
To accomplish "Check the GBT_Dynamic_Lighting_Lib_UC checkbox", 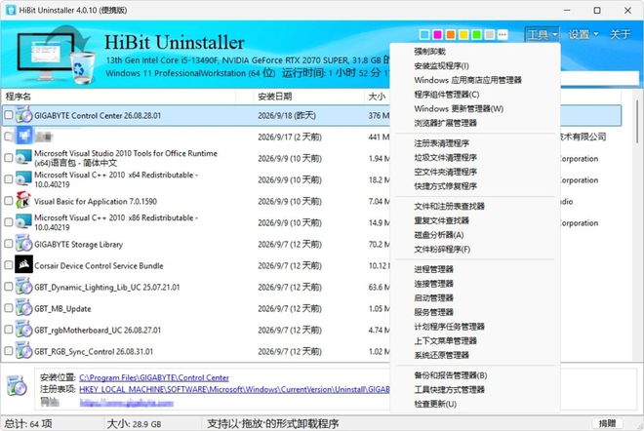I will tap(8, 287).
